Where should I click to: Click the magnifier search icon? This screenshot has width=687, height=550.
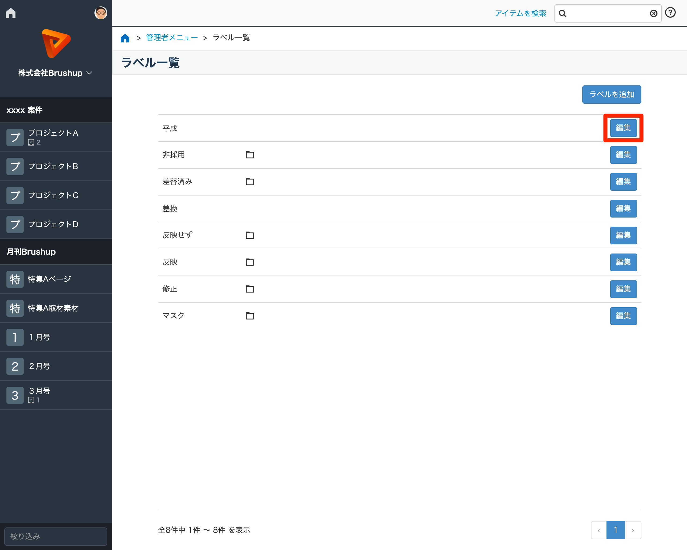[563, 13]
